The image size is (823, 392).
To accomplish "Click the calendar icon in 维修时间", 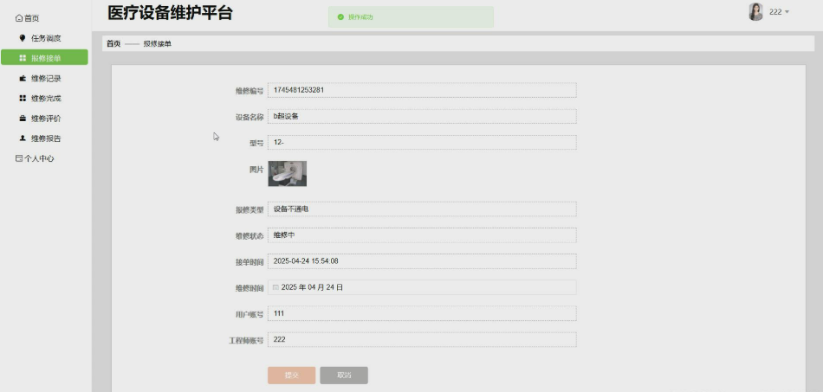I will click(275, 287).
